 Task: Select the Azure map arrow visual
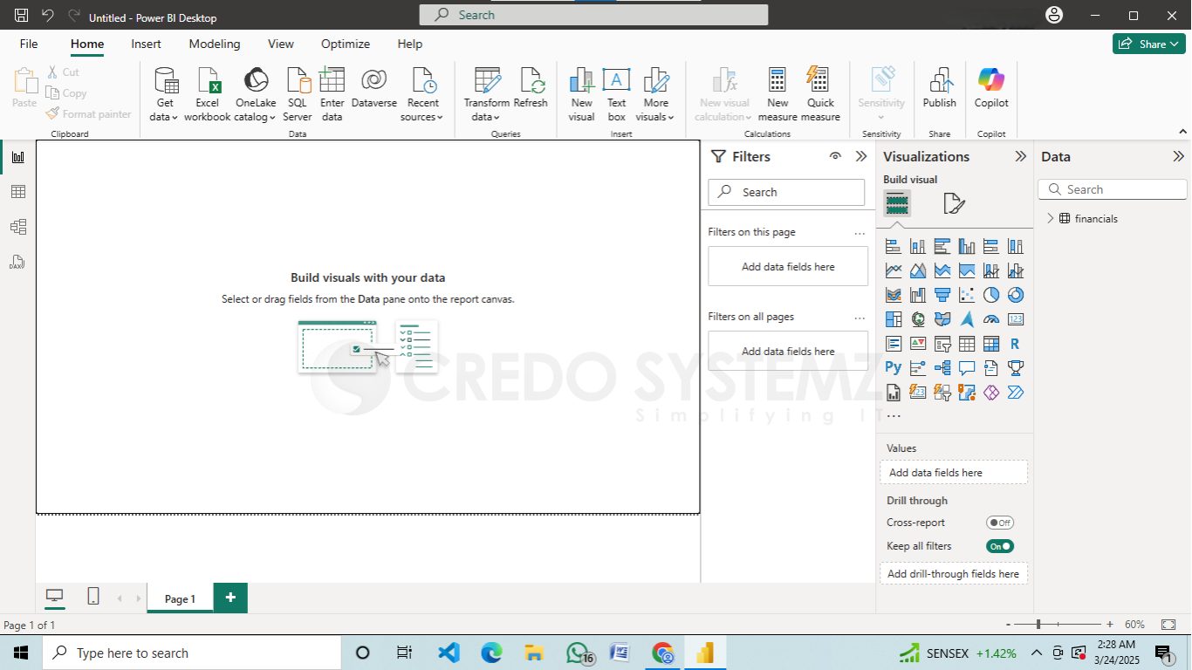point(967,319)
